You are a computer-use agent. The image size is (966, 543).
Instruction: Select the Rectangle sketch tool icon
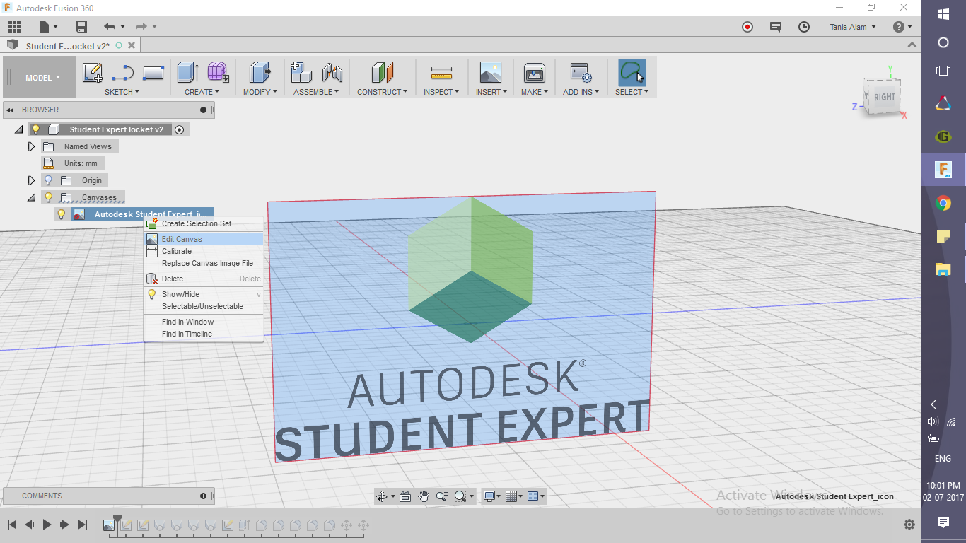pos(153,72)
